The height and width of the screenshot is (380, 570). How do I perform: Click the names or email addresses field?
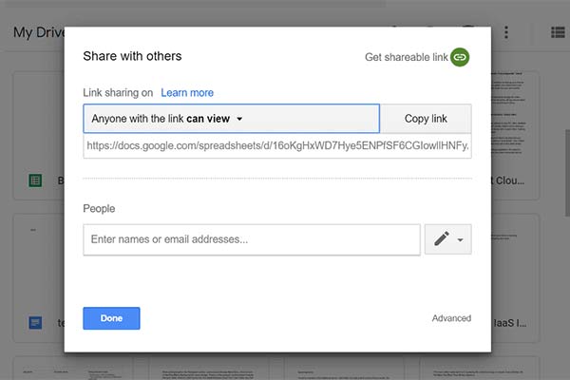tap(252, 239)
